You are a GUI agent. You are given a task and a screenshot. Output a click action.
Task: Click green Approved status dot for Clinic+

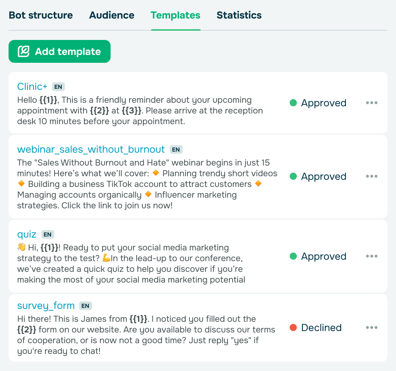coord(293,103)
